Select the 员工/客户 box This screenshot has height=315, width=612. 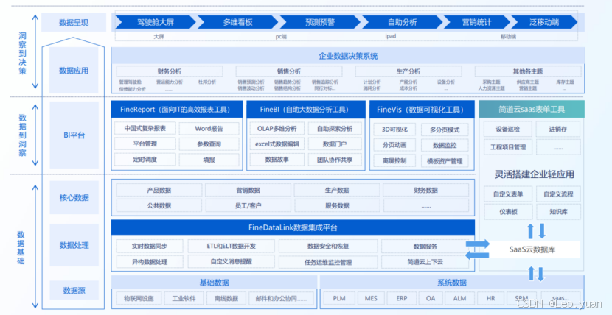click(x=248, y=205)
